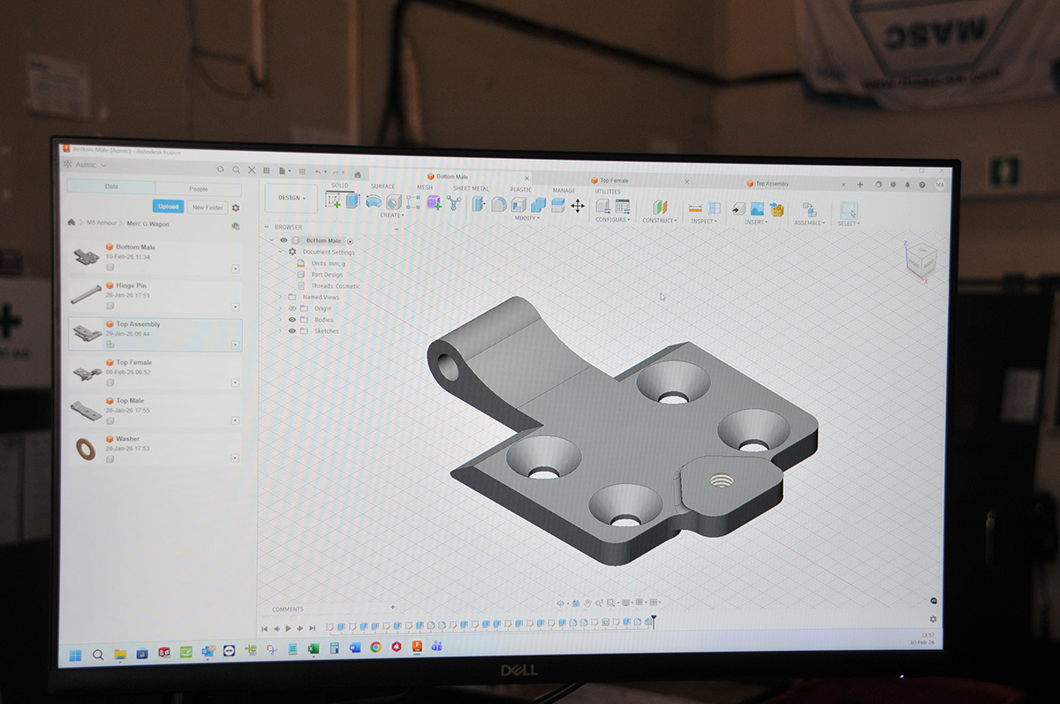Click the New Folder button

point(208,208)
